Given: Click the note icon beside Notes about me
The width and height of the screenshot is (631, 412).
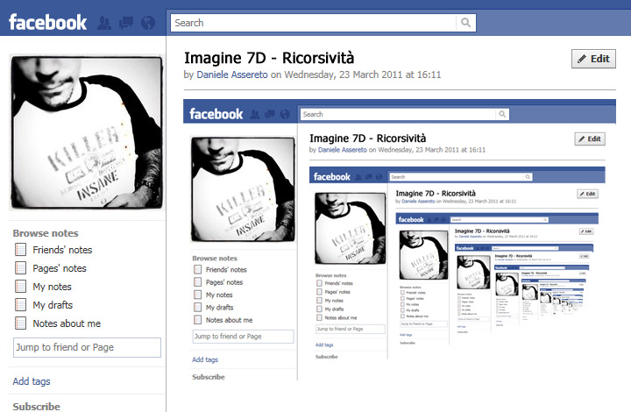Looking at the screenshot, I should 20,323.
